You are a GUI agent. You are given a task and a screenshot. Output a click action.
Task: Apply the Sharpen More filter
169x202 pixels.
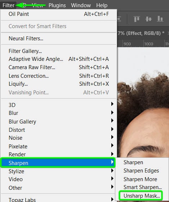click(x=140, y=179)
